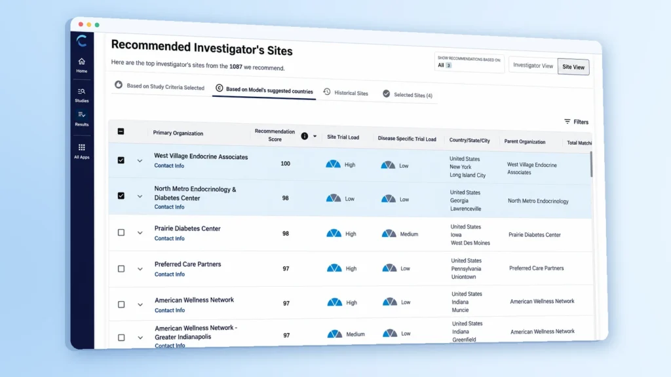Click the Country/State/City column header
This screenshot has width=671, height=377.
(x=469, y=140)
